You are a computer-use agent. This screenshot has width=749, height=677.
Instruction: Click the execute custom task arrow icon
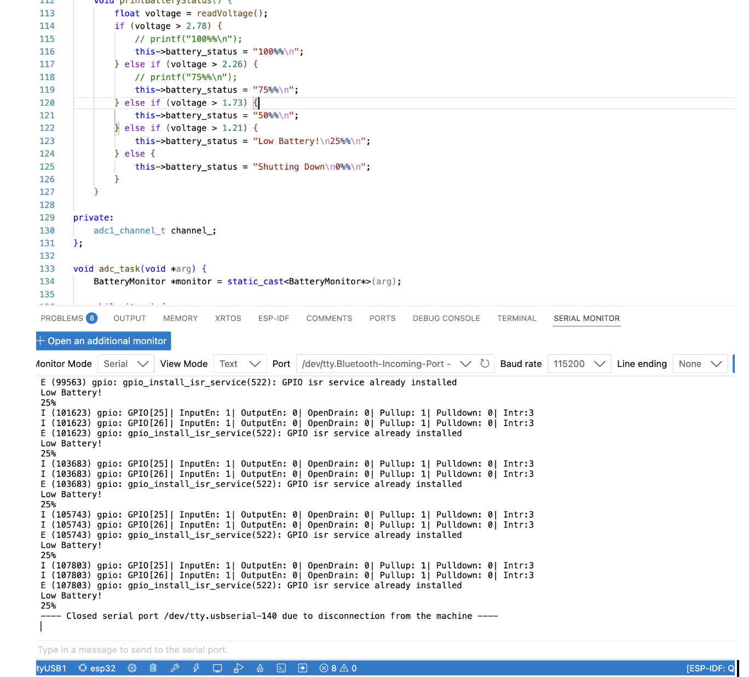tap(302, 668)
